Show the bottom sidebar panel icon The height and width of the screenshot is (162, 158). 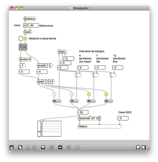(x=138, y=147)
